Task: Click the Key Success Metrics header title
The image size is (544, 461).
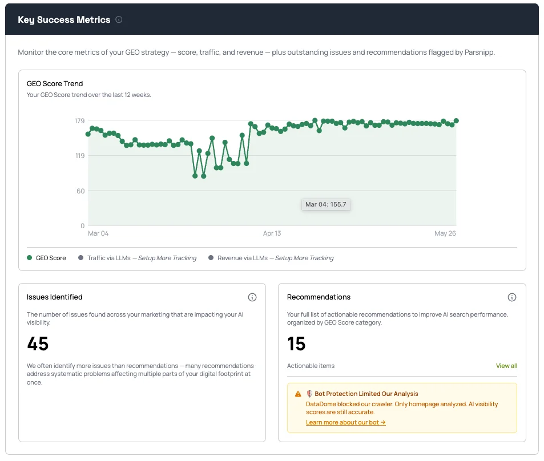Action: pos(64,19)
